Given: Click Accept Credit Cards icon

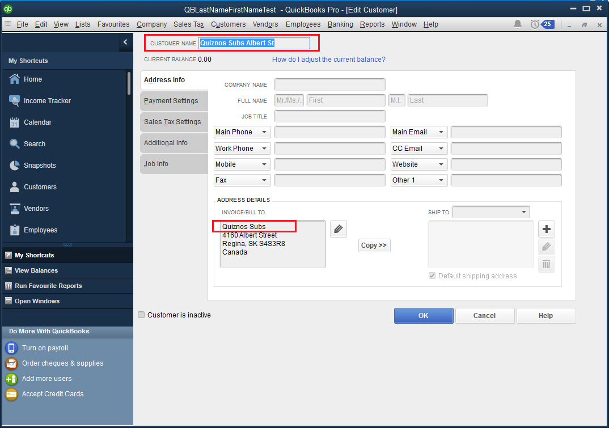Looking at the screenshot, I should (x=11, y=394).
